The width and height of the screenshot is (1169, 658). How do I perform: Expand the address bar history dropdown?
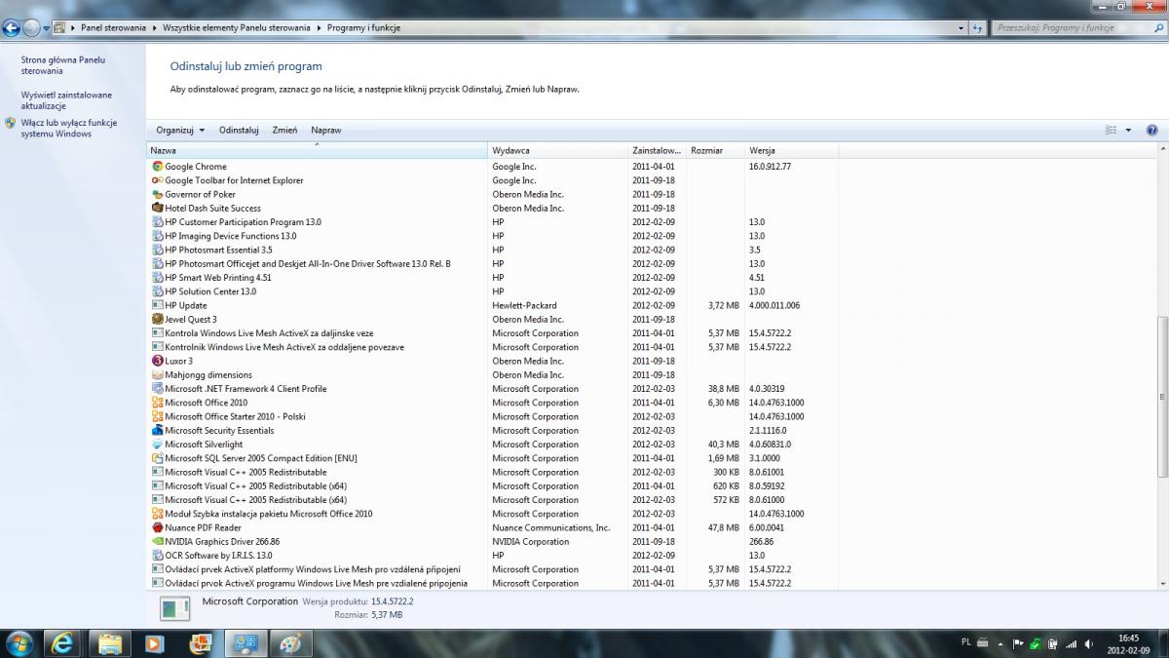tap(962, 28)
